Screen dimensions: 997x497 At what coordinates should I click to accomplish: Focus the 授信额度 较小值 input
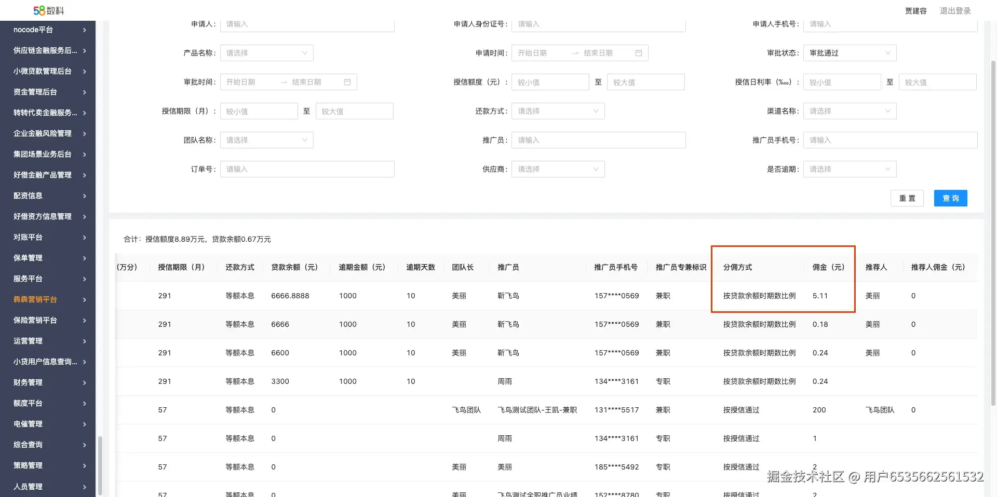tap(550, 82)
